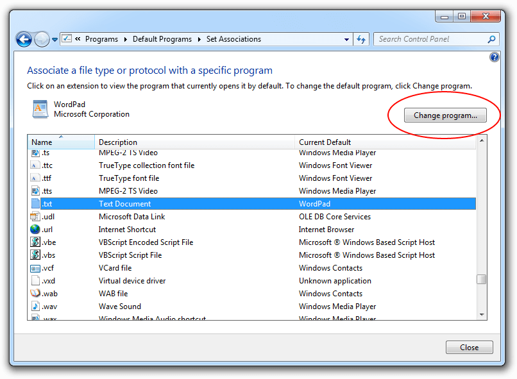Viewport: 517px width, 379px height.
Task: Select the .vcf contact card icon
Action: (35, 268)
